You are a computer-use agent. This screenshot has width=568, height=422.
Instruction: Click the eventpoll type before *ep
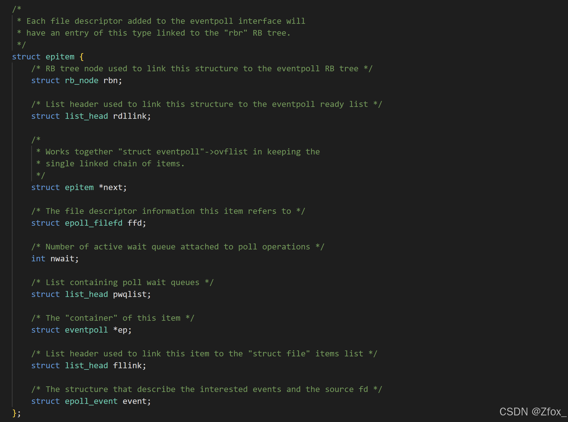tap(86, 330)
